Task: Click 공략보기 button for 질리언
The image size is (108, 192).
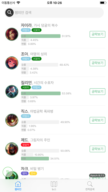Action: (x=98, y=92)
